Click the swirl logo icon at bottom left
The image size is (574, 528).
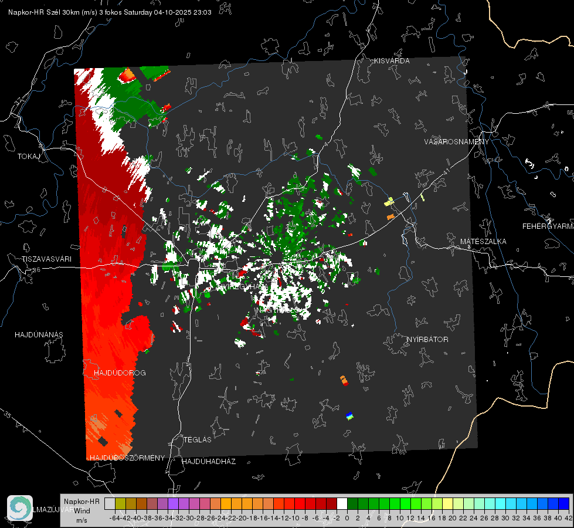click(20, 508)
